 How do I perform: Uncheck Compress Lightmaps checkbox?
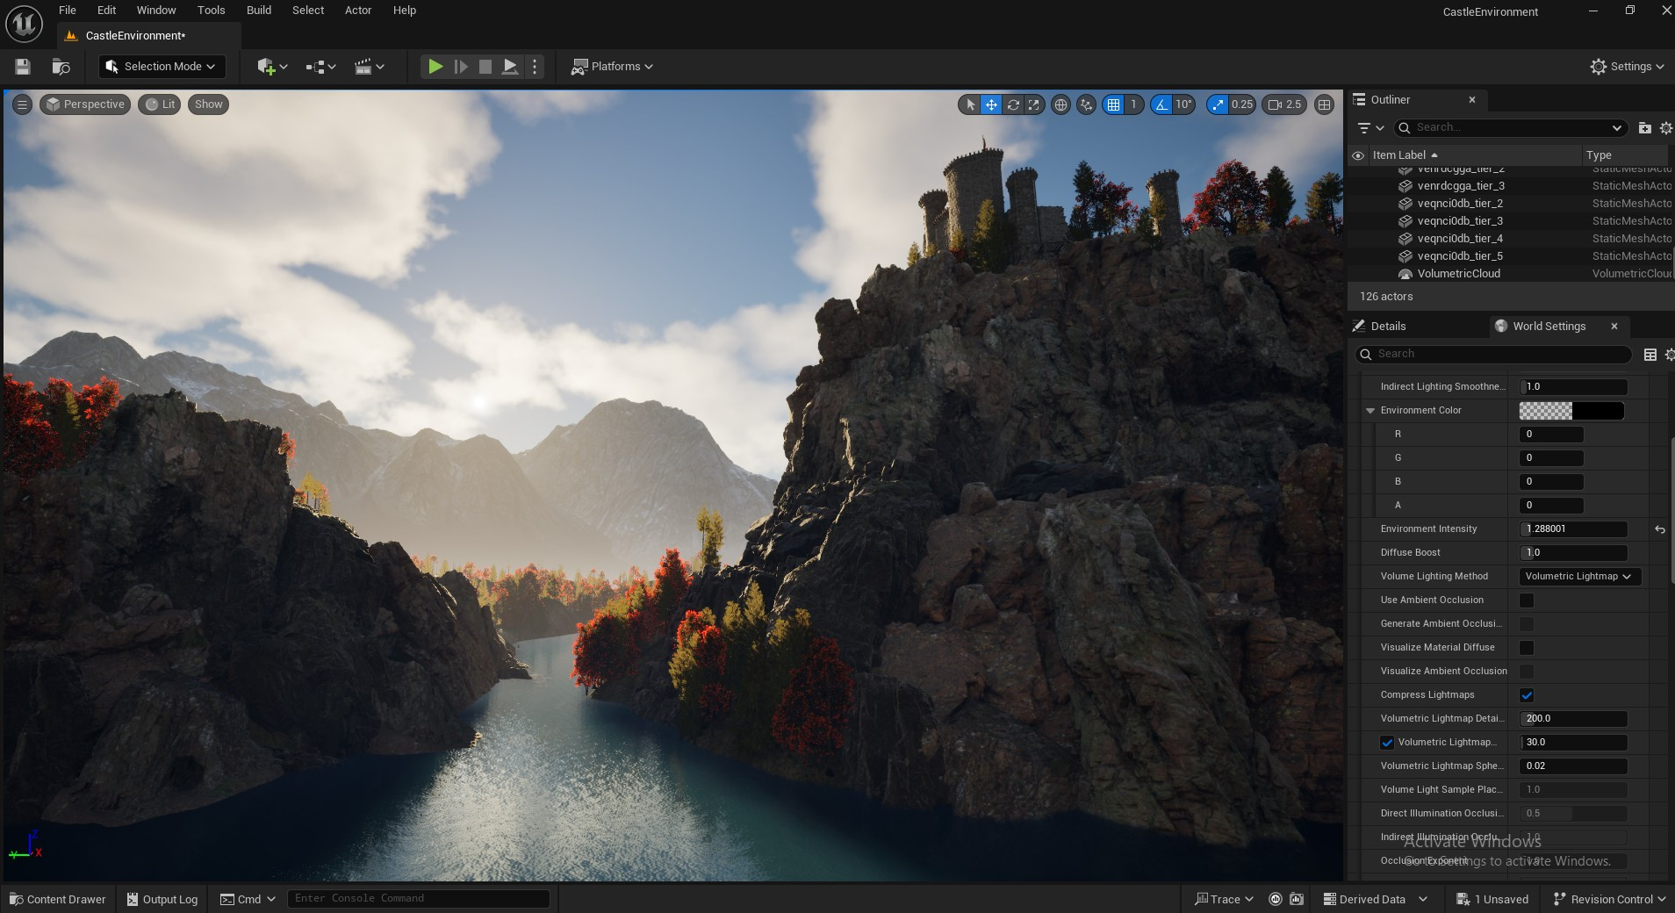[x=1527, y=695]
